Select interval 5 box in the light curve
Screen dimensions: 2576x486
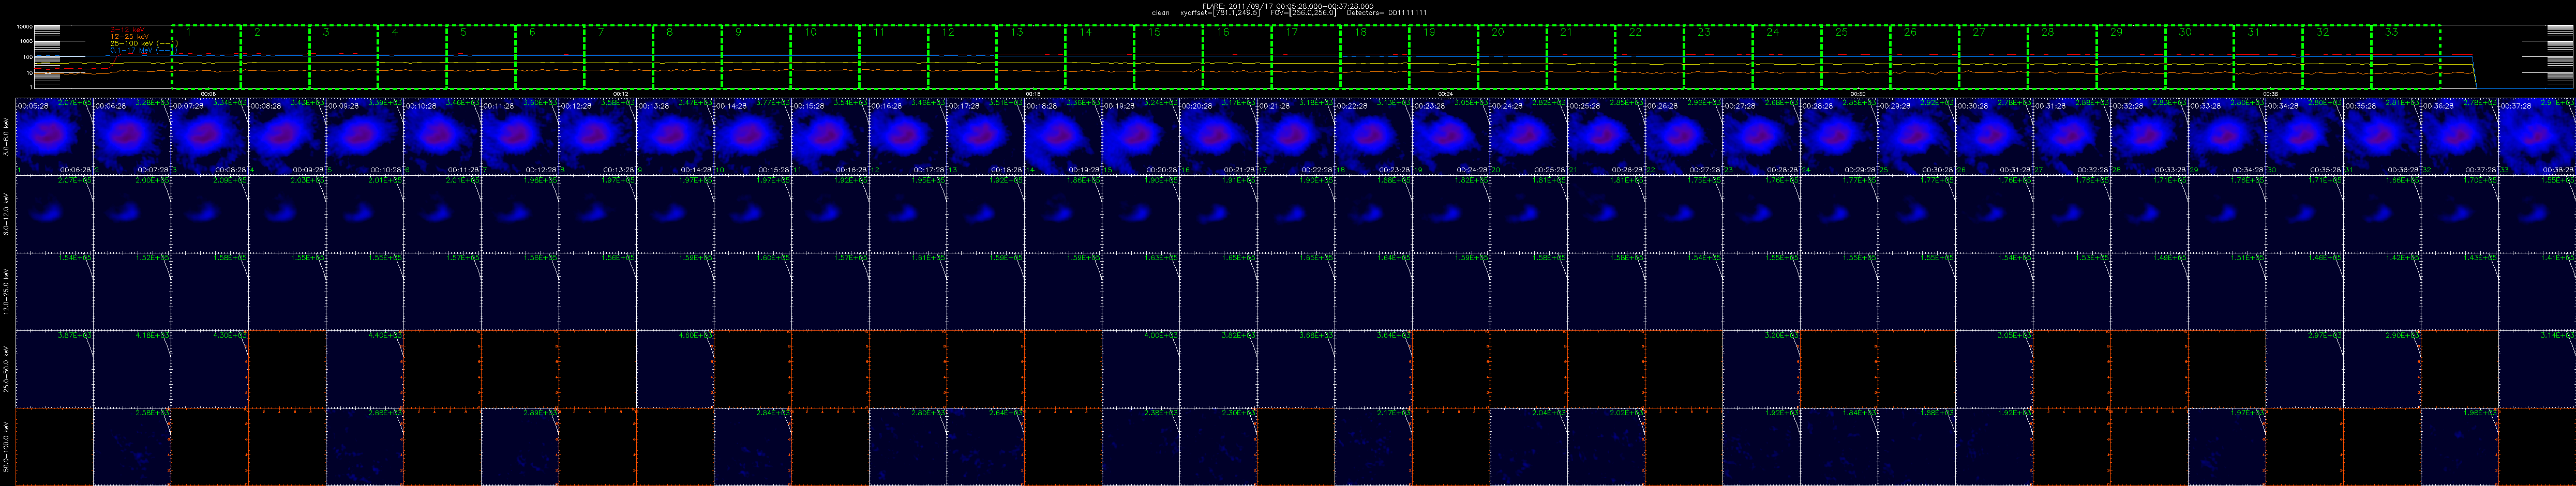click(x=481, y=57)
